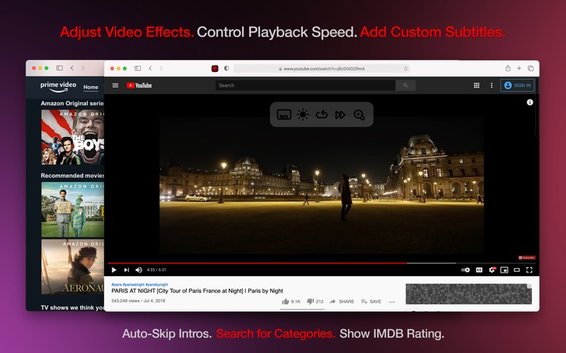Click prime video logo

point(58,86)
